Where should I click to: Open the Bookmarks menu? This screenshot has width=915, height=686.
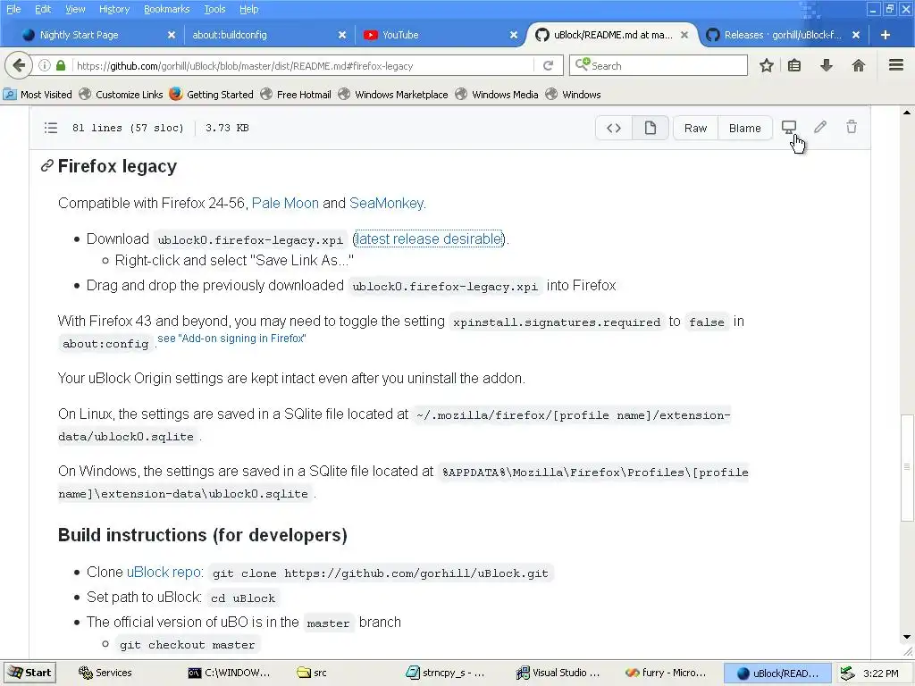[167, 9]
